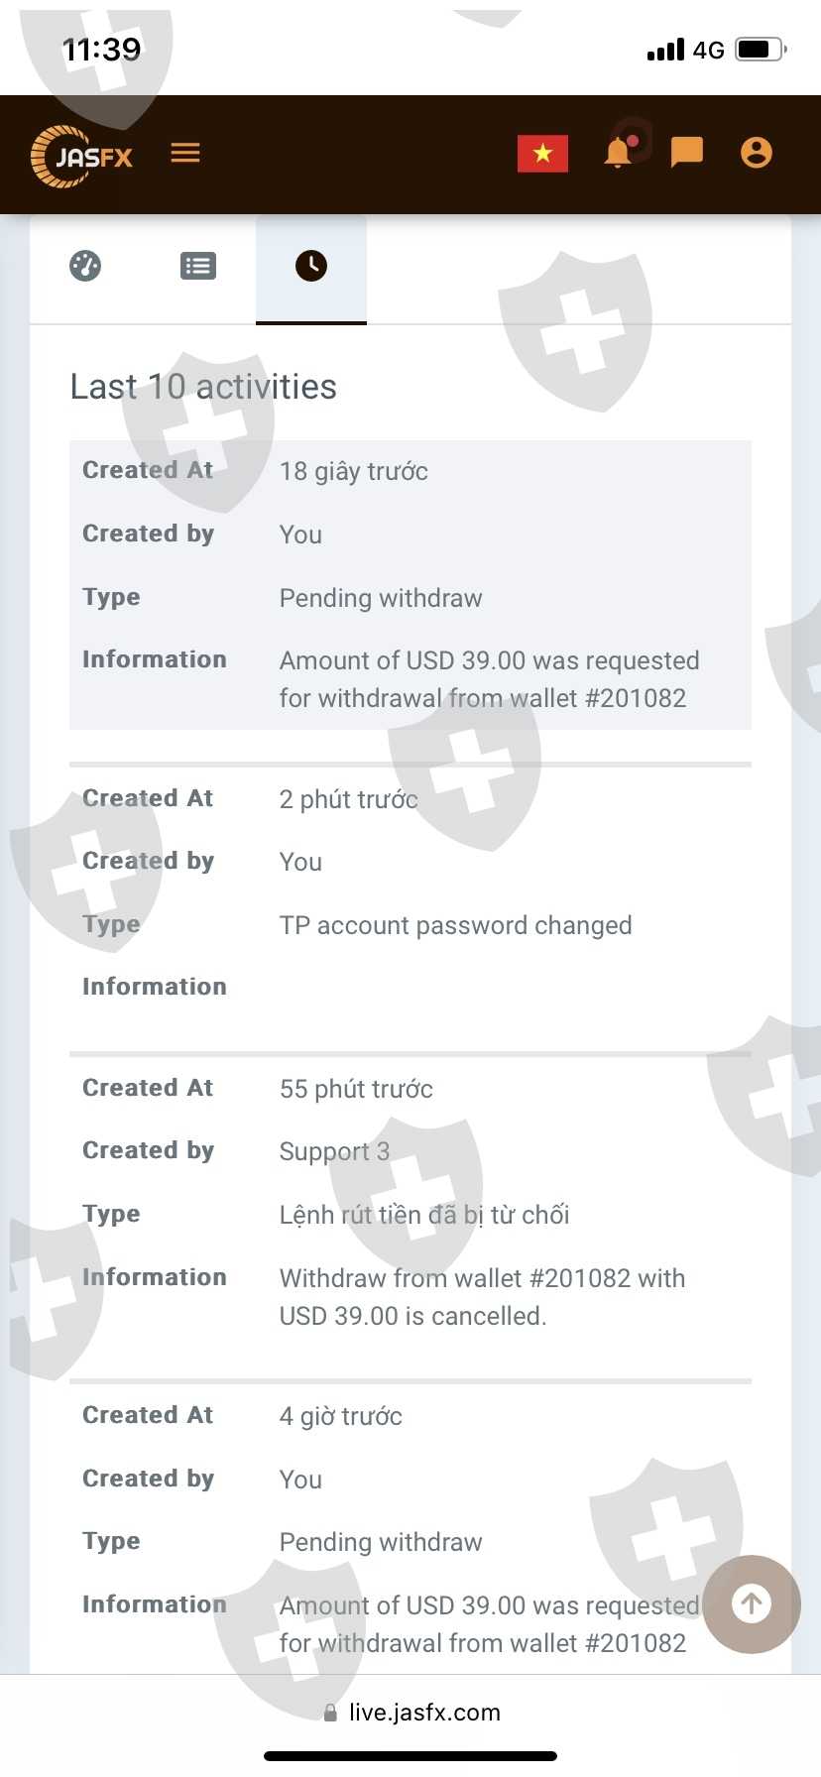Tap the withdraw cancelled information text

482,1297
